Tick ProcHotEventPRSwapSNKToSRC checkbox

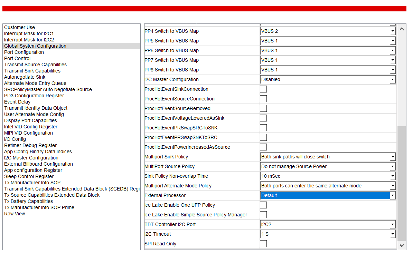pos(263,137)
